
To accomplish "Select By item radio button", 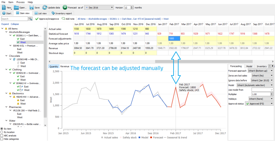I will (x=2, y=129).
